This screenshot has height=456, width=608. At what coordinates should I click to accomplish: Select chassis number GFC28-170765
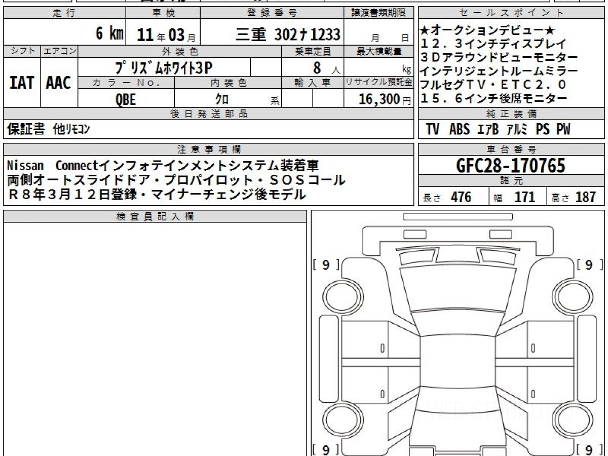(x=511, y=165)
